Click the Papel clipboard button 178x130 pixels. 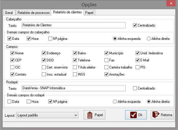(x=94, y=115)
